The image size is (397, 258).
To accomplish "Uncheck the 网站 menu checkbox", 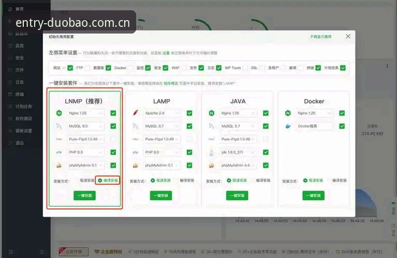I will point(70,68).
